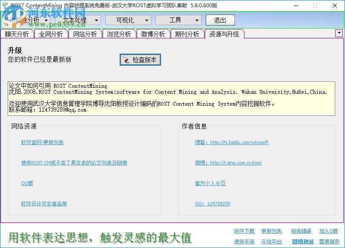Click the 退出 exit button
The width and height of the screenshot is (345, 248).
[x=220, y=20]
